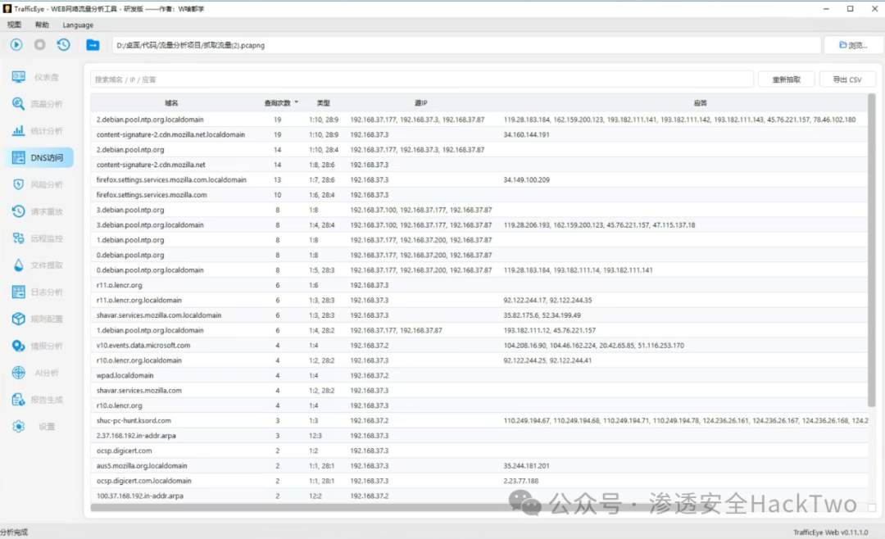
Task: Select row firefox.settings.services.mozilla.com
Action: pyautogui.click(x=479, y=195)
